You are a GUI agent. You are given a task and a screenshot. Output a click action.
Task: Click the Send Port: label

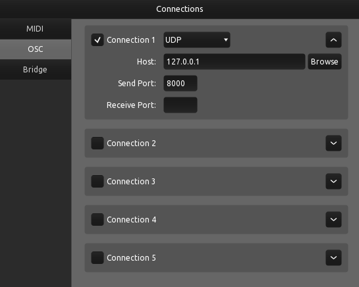(x=137, y=84)
